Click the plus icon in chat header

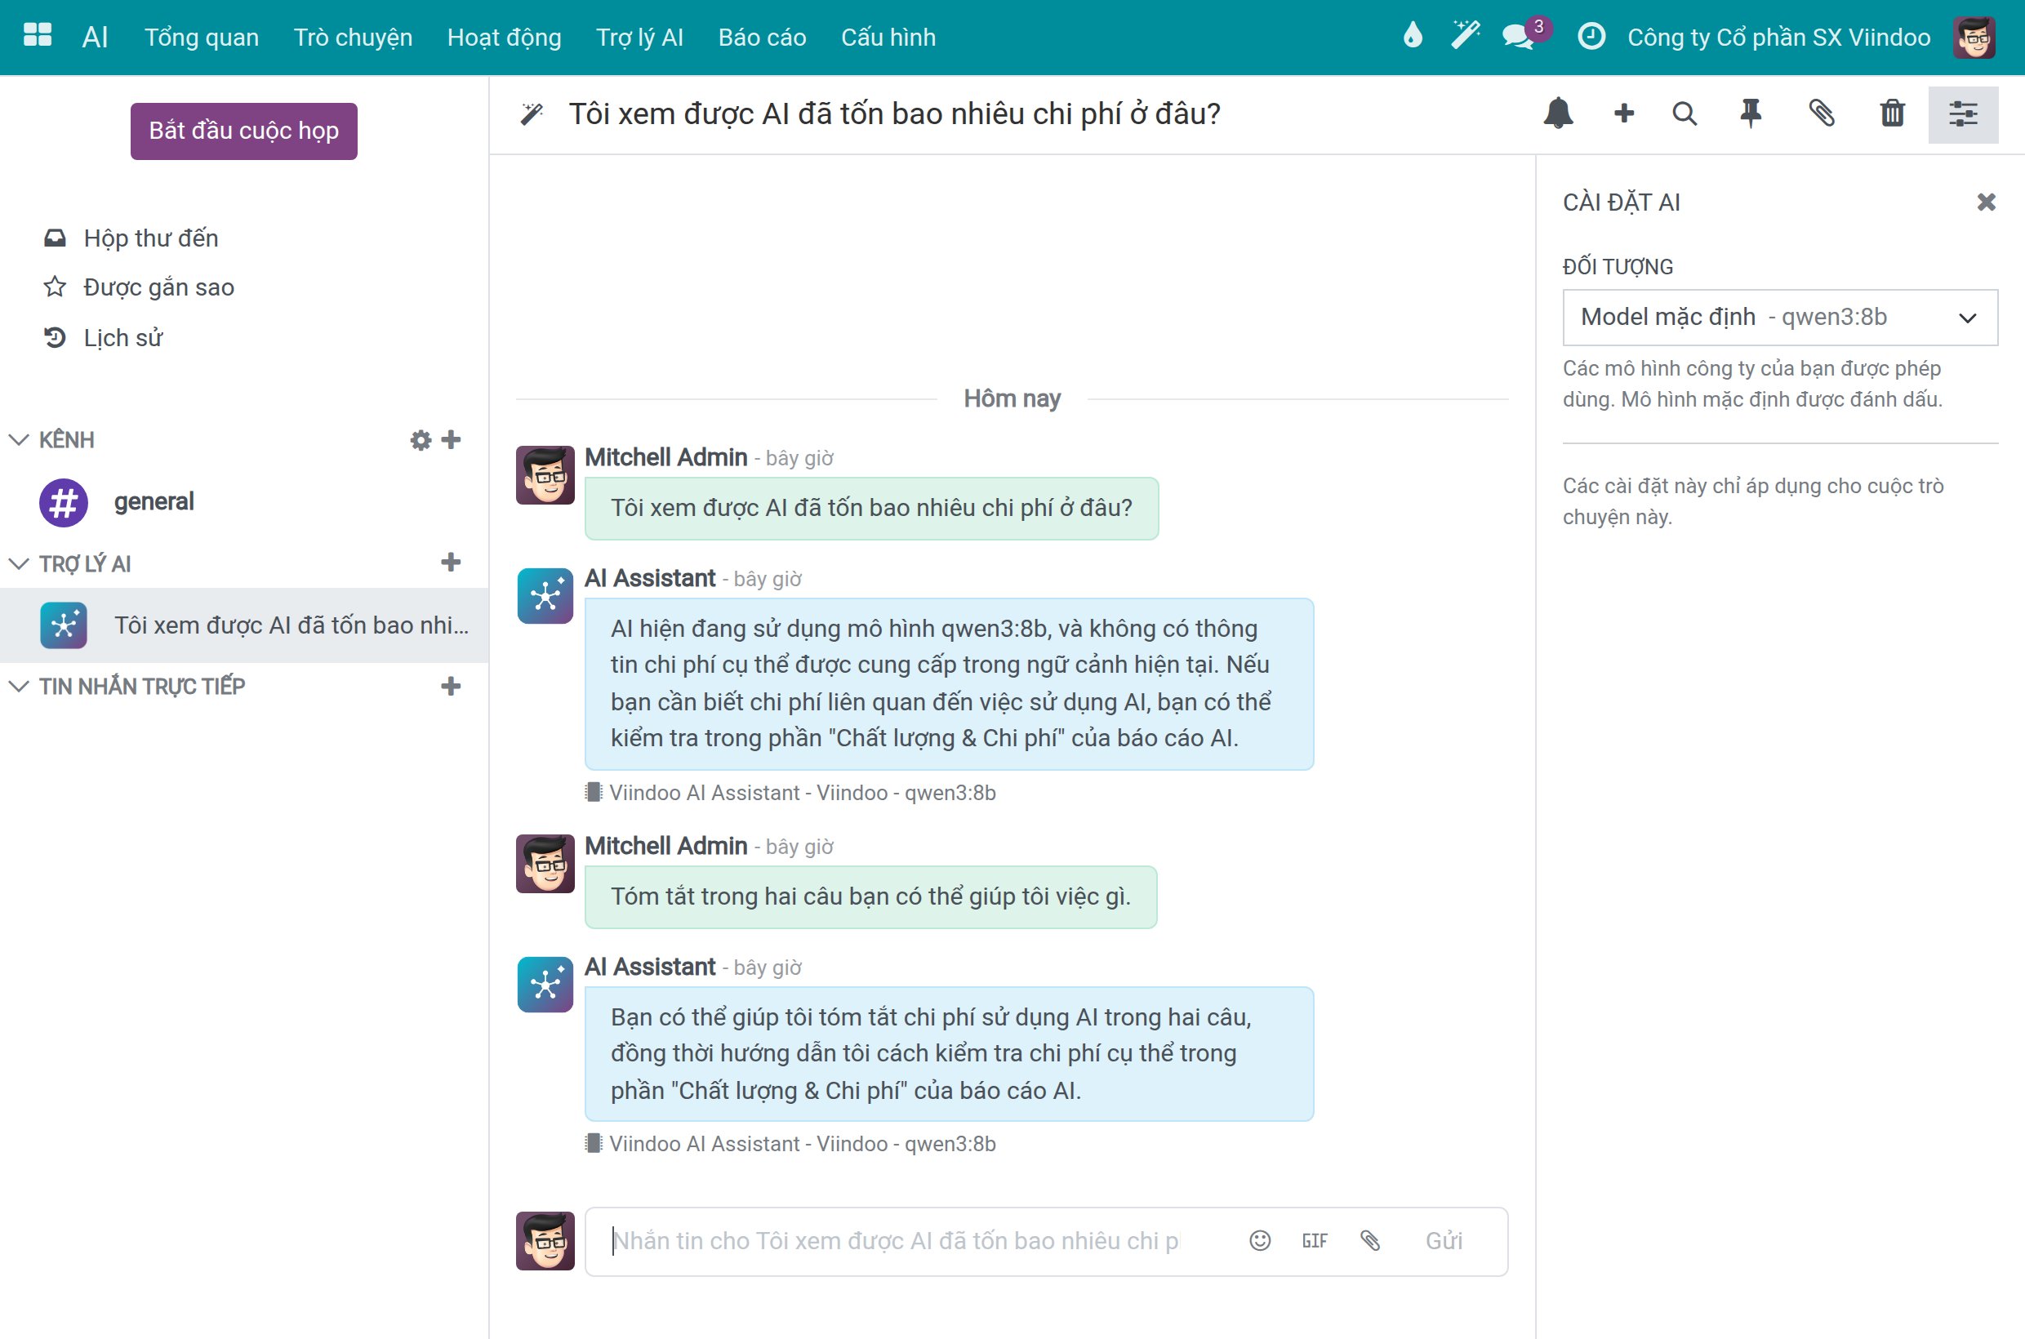click(1623, 113)
